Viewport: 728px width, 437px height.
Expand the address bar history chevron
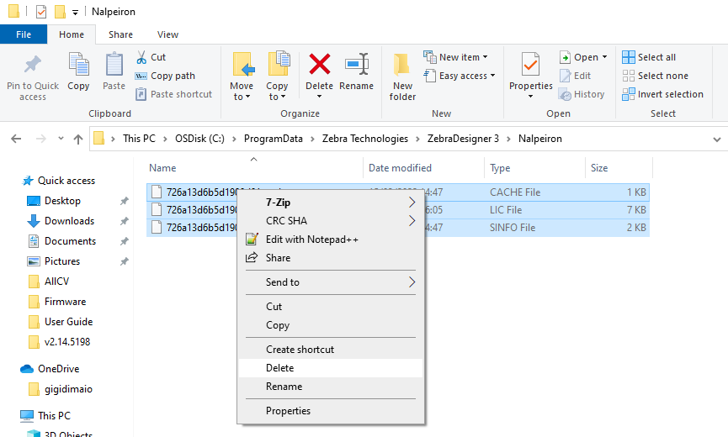click(x=717, y=139)
